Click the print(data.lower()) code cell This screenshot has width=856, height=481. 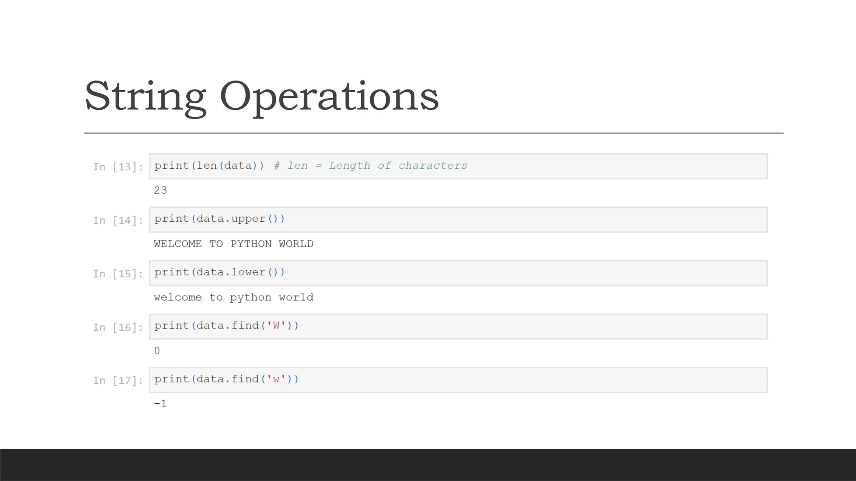click(459, 273)
